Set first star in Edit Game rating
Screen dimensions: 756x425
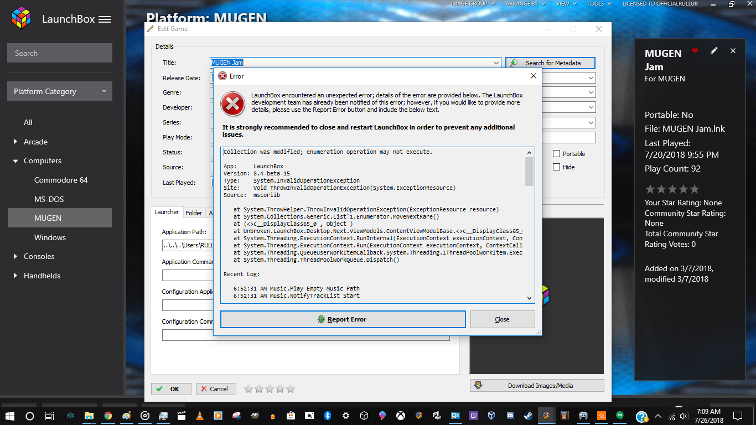pos(248,389)
